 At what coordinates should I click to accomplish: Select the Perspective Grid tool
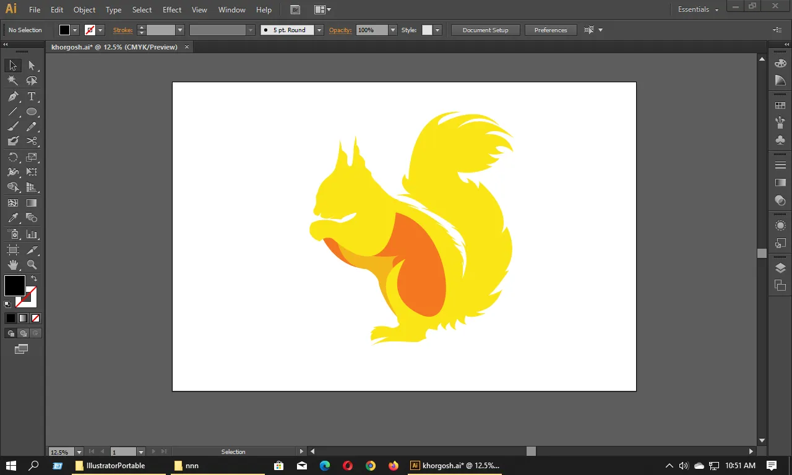click(x=32, y=187)
